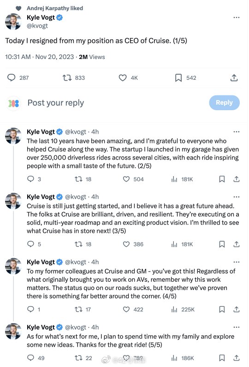Open replies on the main tweet (287)
The image size is (249, 367).
pyautogui.click(x=11, y=78)
